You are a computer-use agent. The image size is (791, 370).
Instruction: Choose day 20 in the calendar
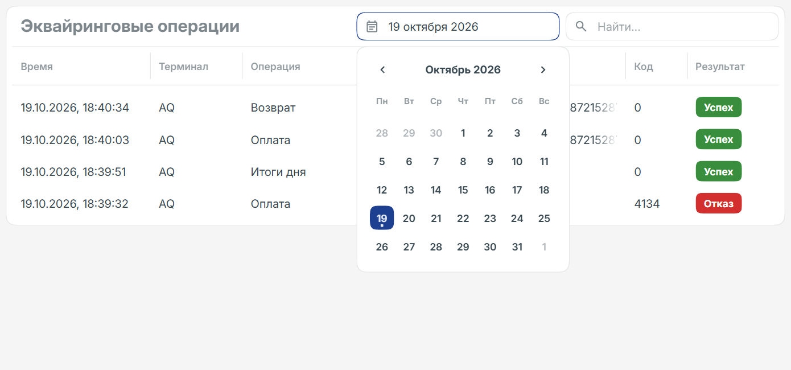point(409,219)
